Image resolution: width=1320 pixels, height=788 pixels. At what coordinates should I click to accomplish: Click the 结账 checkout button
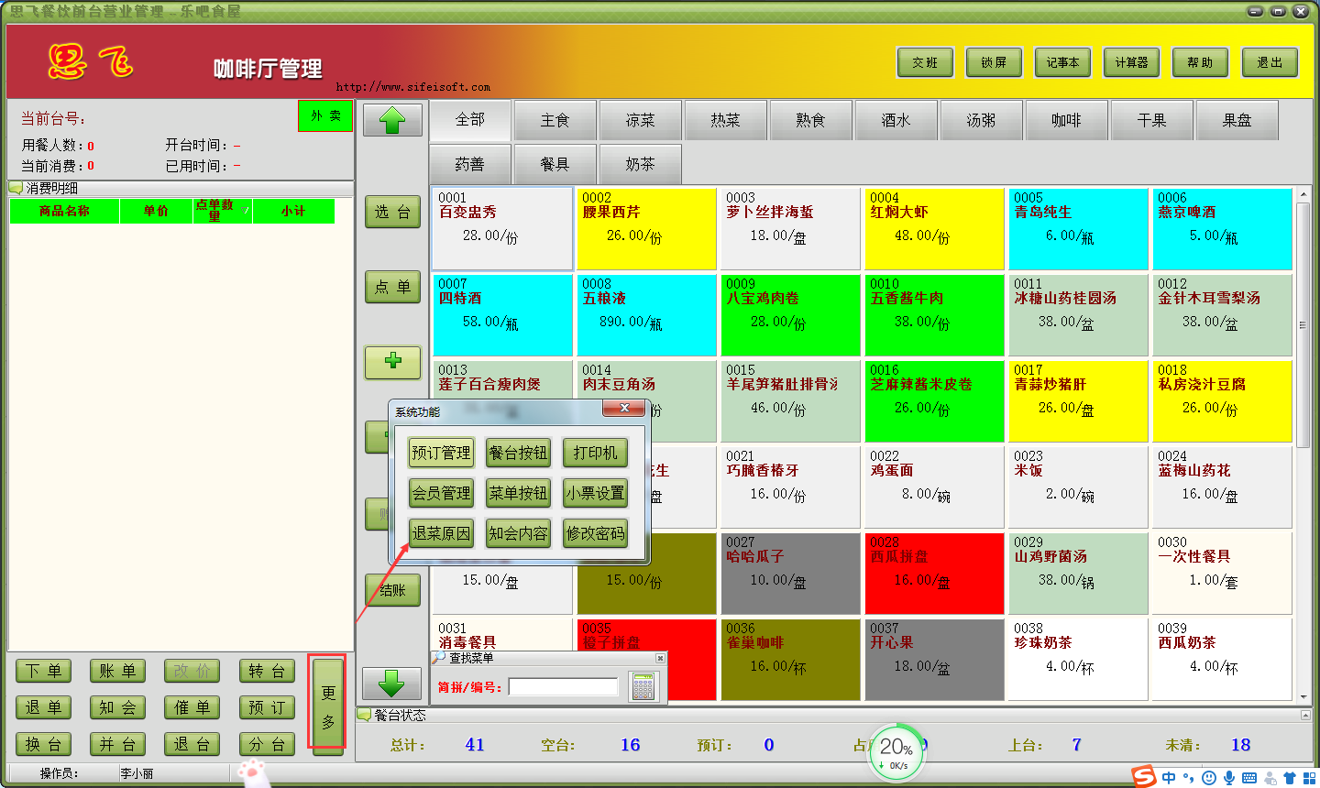392,590
